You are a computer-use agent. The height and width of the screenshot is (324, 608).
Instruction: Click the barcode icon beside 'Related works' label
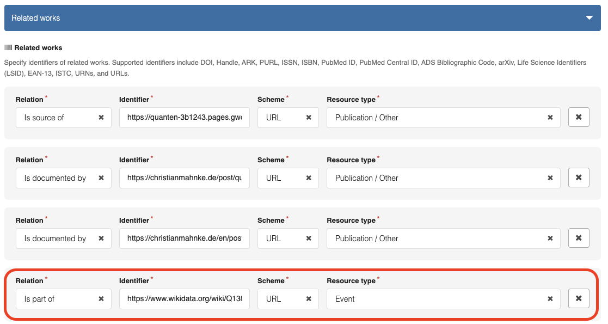pyautogui.click(x=8, y=48)
